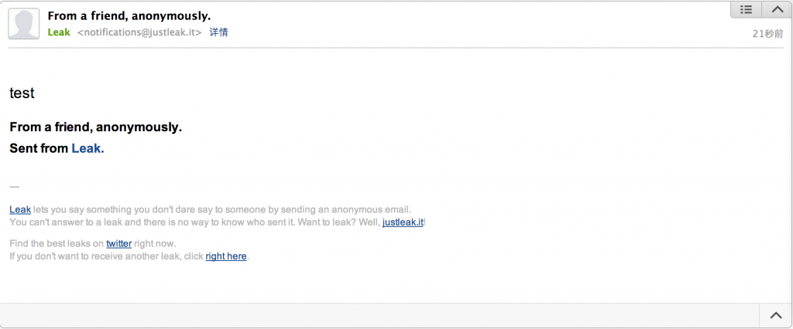Click the empty bottom footer bar
The width and height of the screenshot is (793, 329).
pos(379,315)
